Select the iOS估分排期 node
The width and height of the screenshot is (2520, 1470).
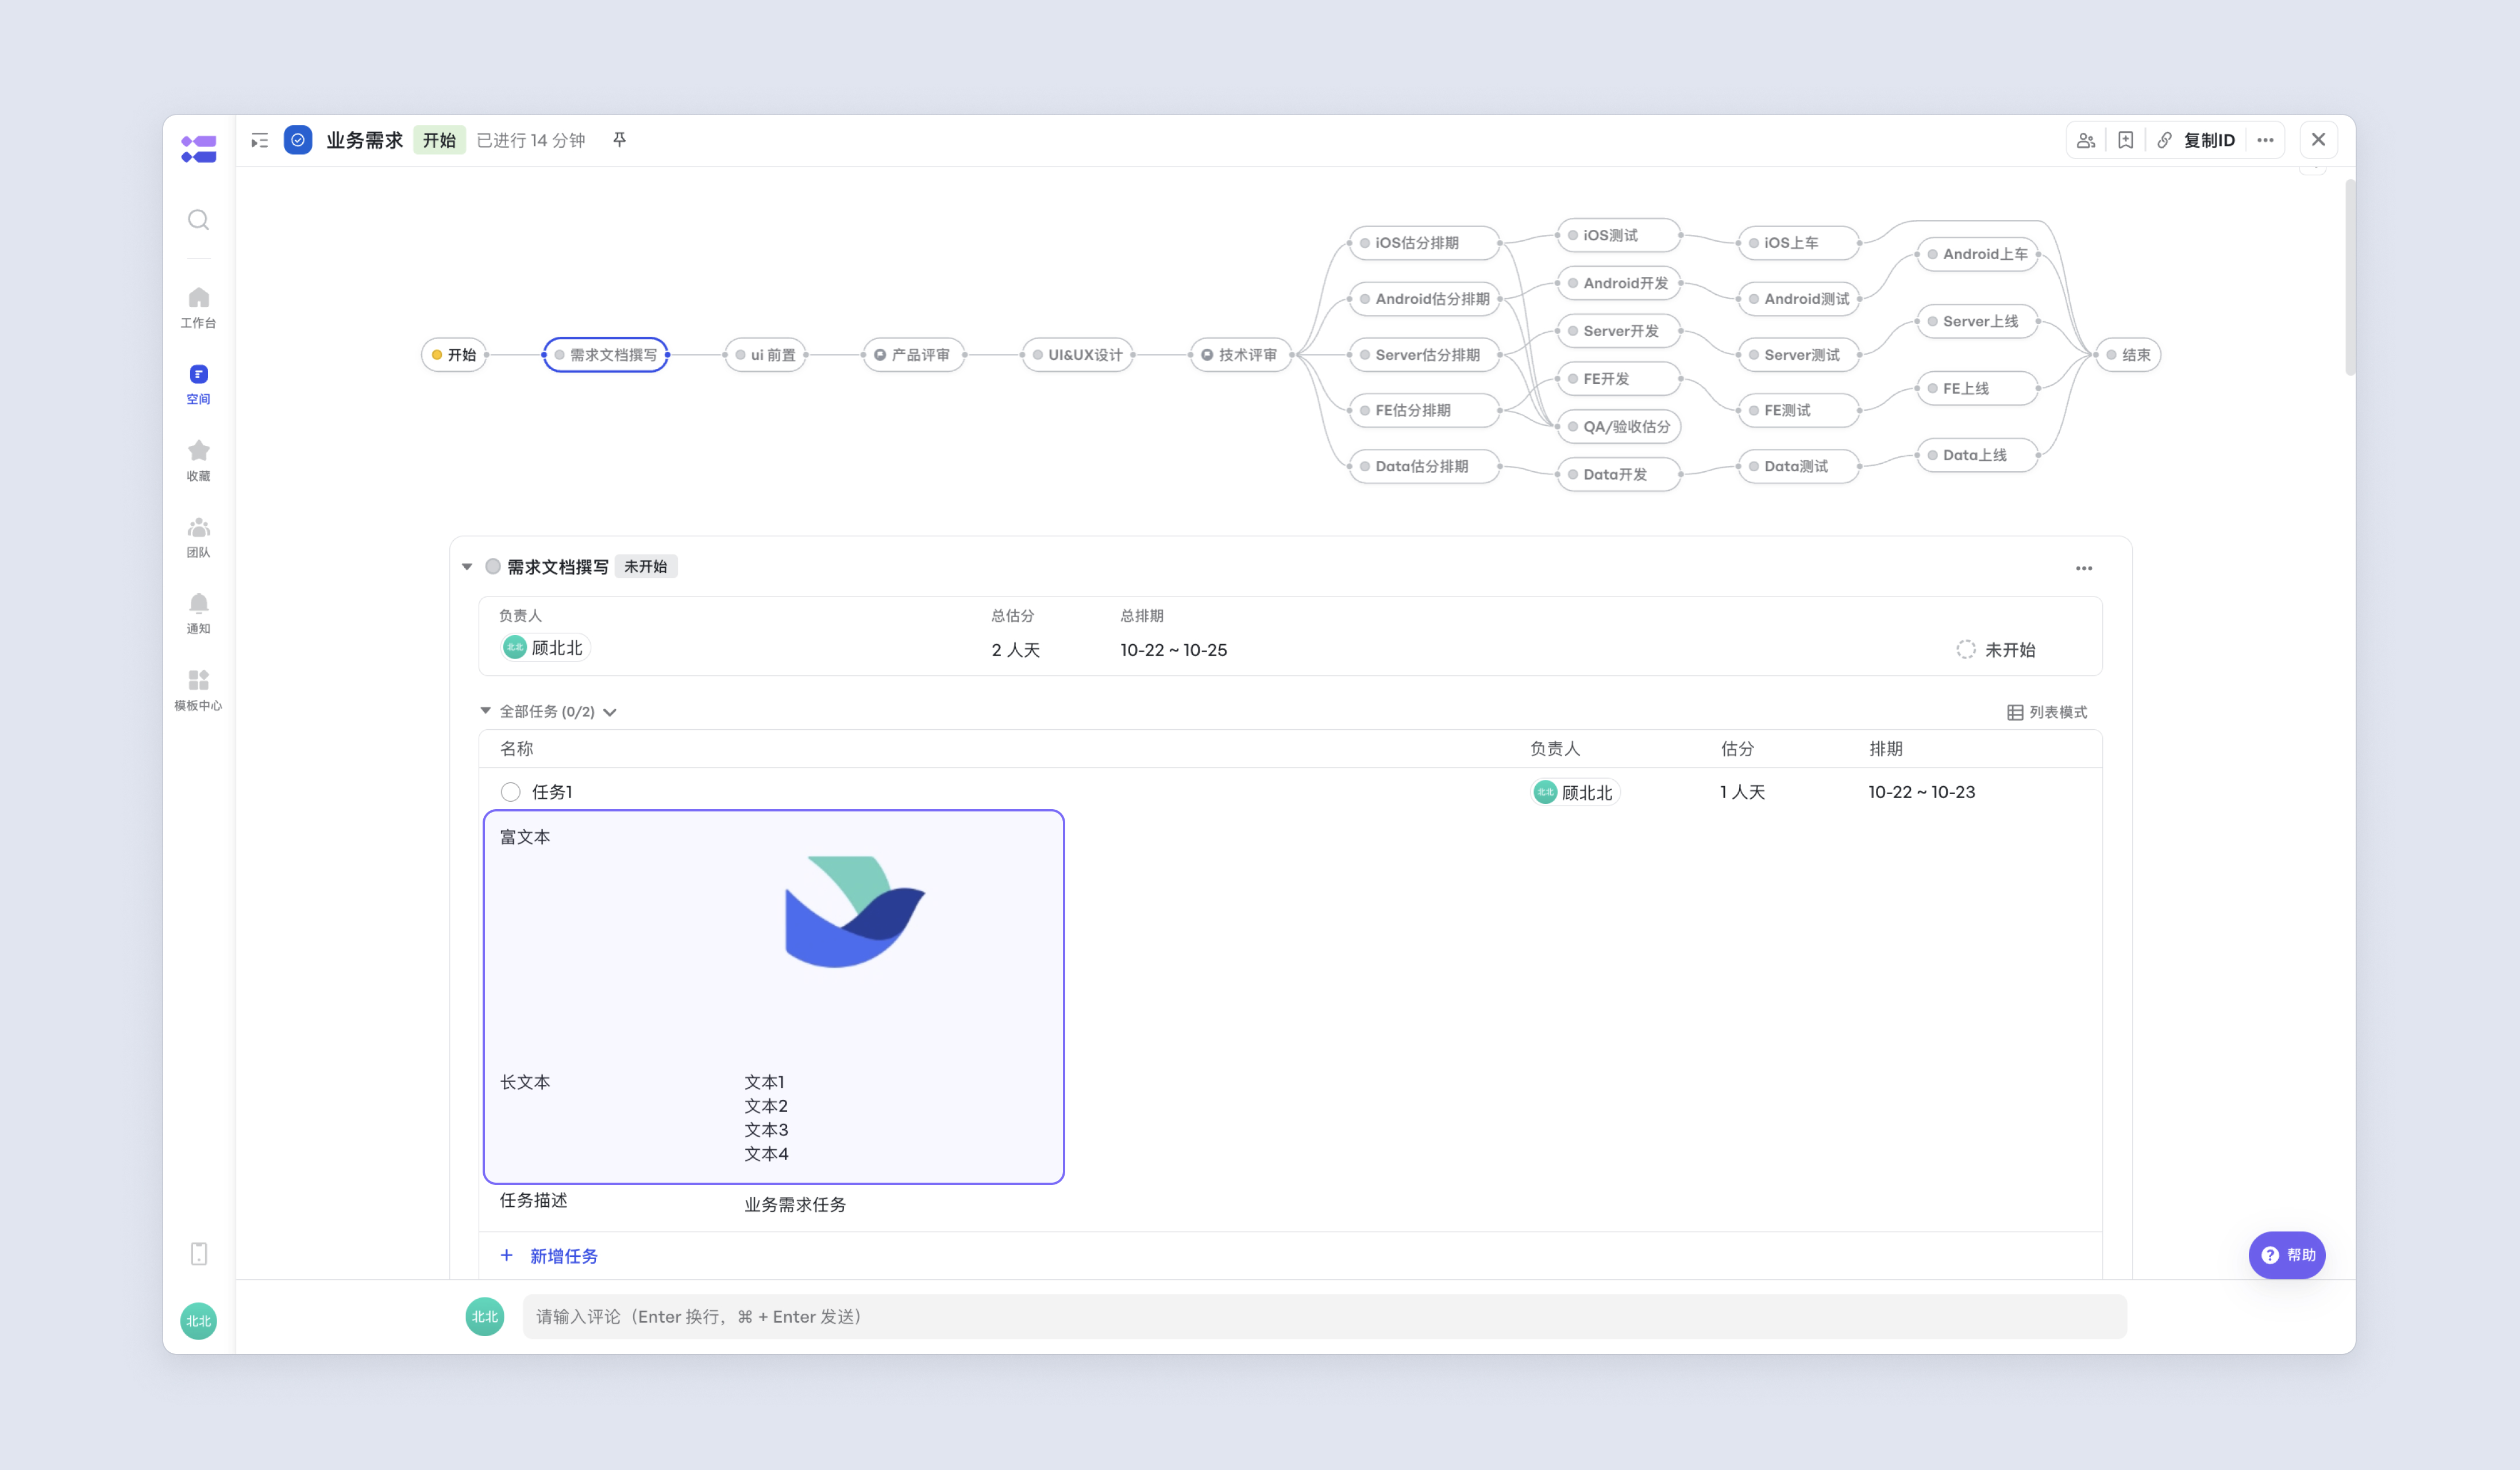point(1424,243)
